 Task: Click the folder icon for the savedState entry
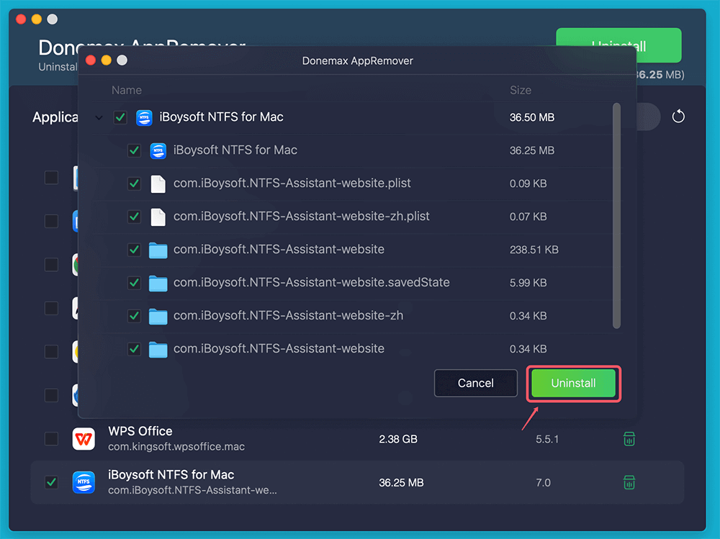click(158, 283)
